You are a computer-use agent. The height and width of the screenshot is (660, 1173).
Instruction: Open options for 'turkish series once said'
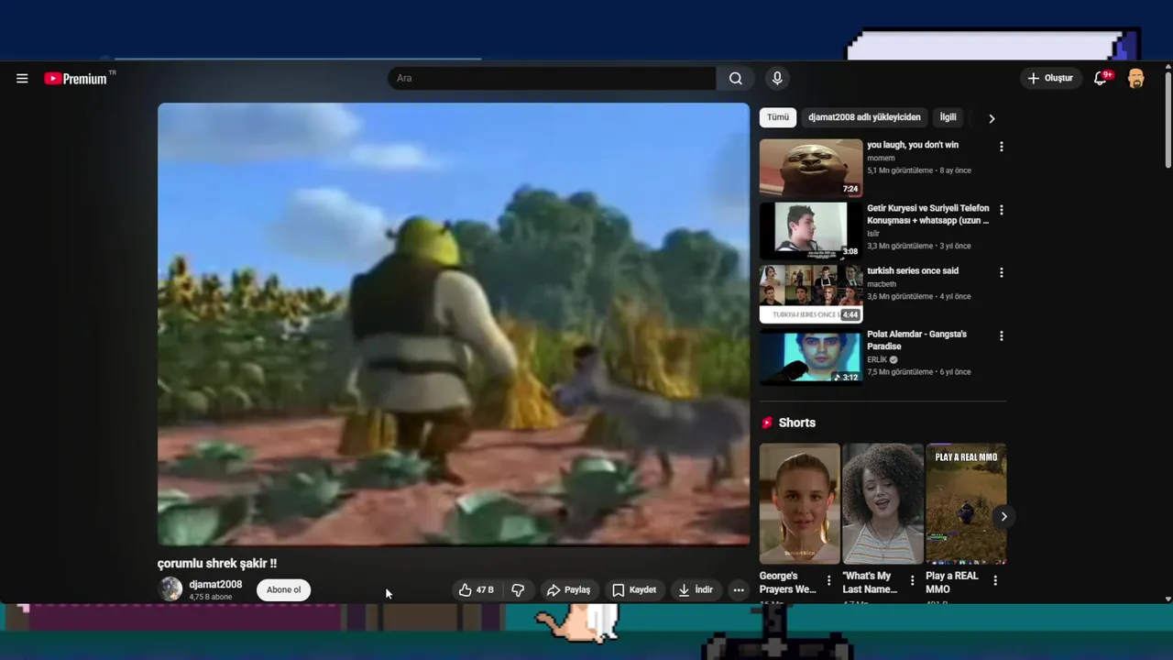tap(1001, 273)
